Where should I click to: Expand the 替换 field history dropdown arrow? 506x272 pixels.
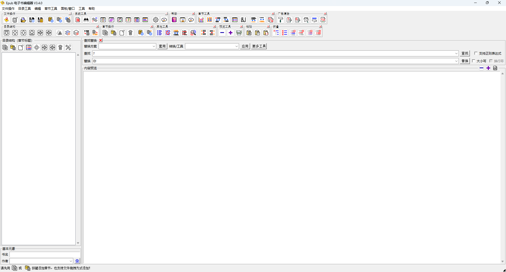(456, 61)
